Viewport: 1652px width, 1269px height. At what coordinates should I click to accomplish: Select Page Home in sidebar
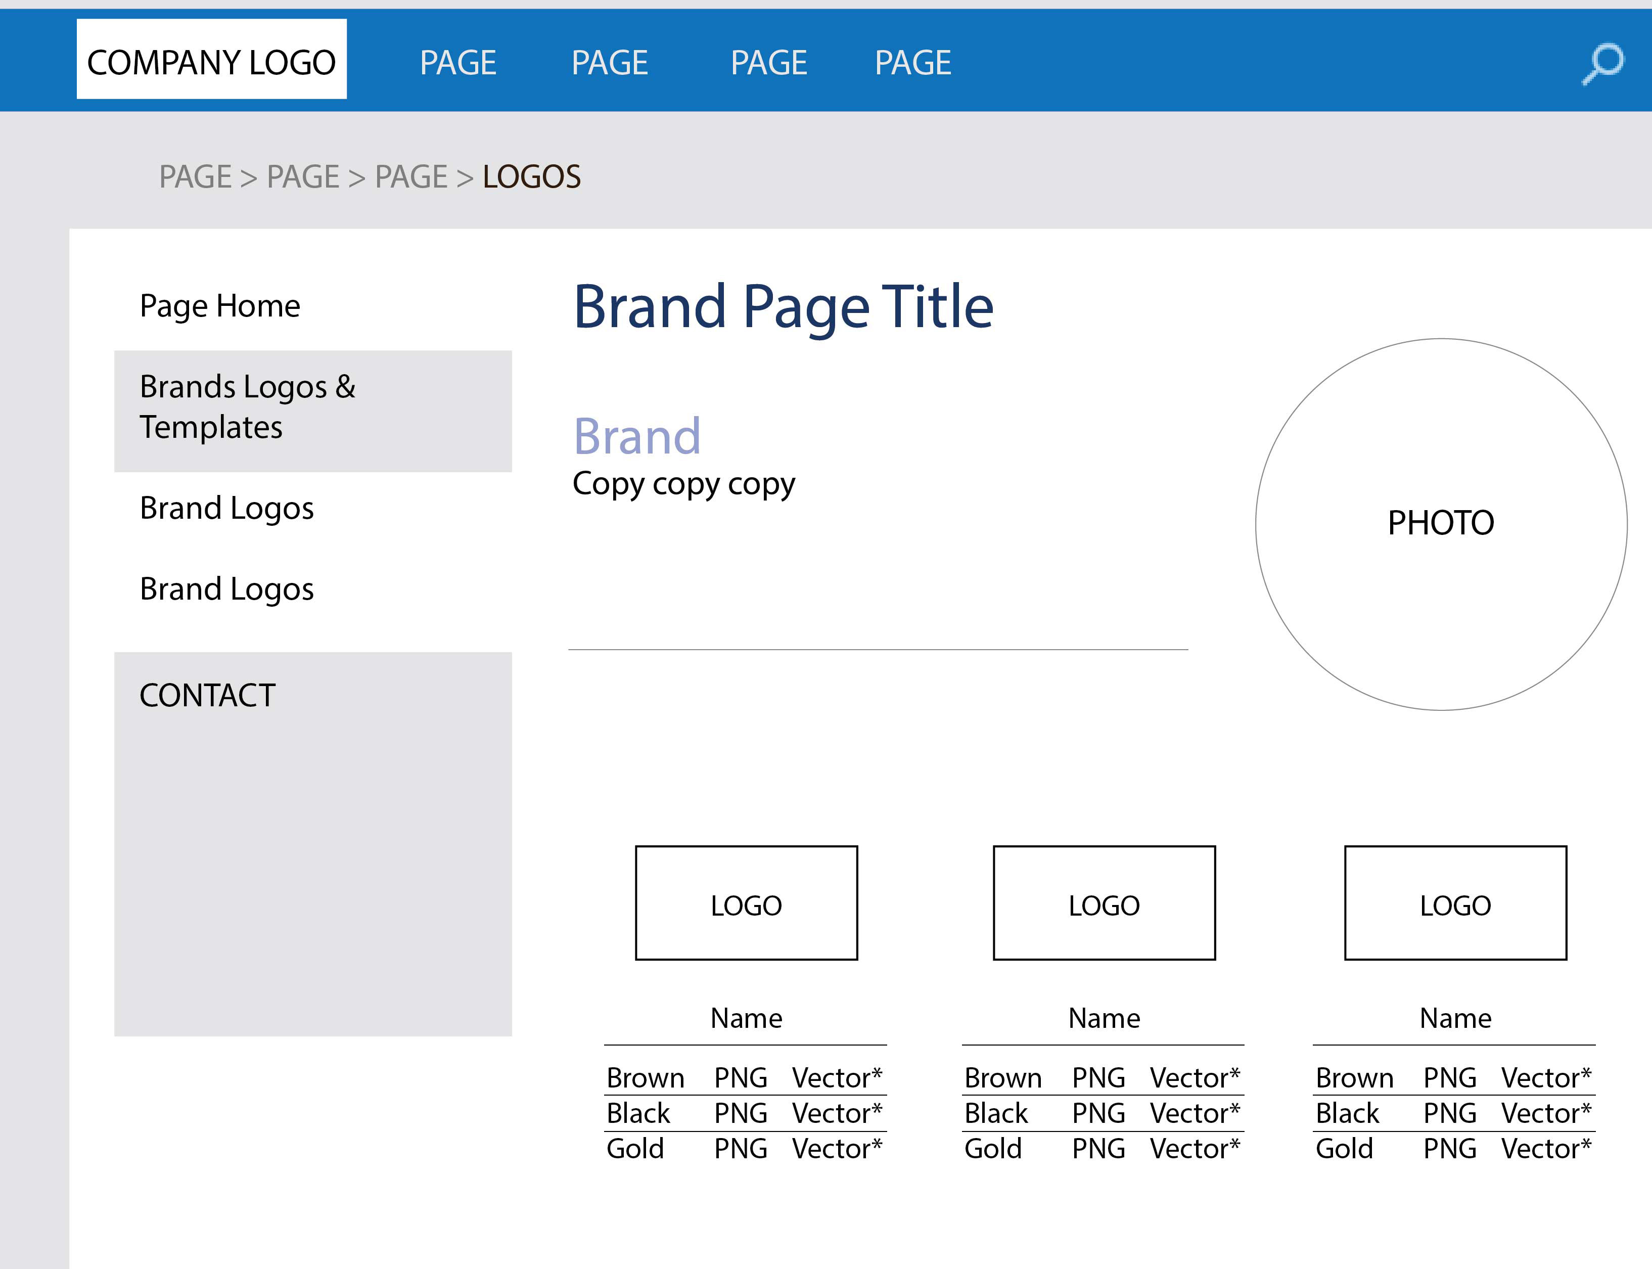(220, 306)
